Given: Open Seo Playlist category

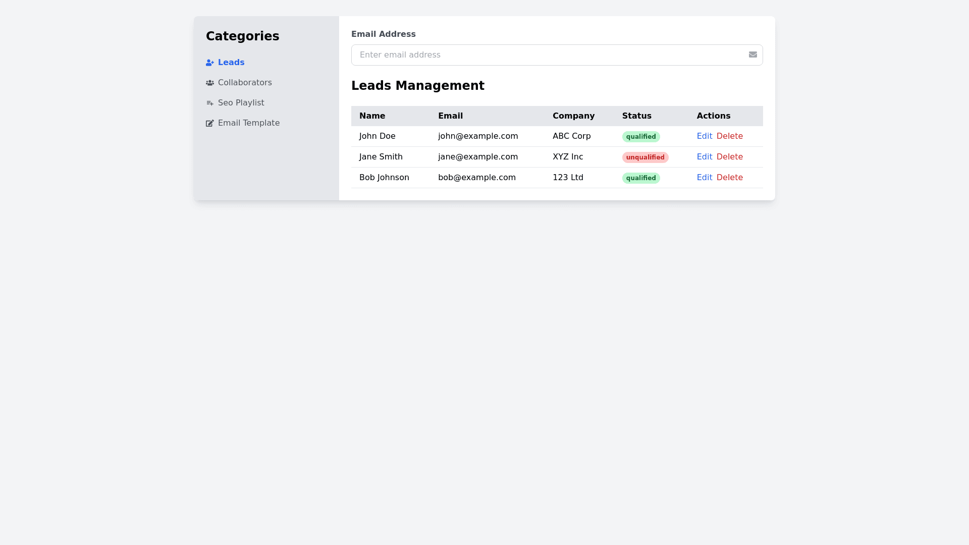Looking at the screenshot, I should (241, 103).
